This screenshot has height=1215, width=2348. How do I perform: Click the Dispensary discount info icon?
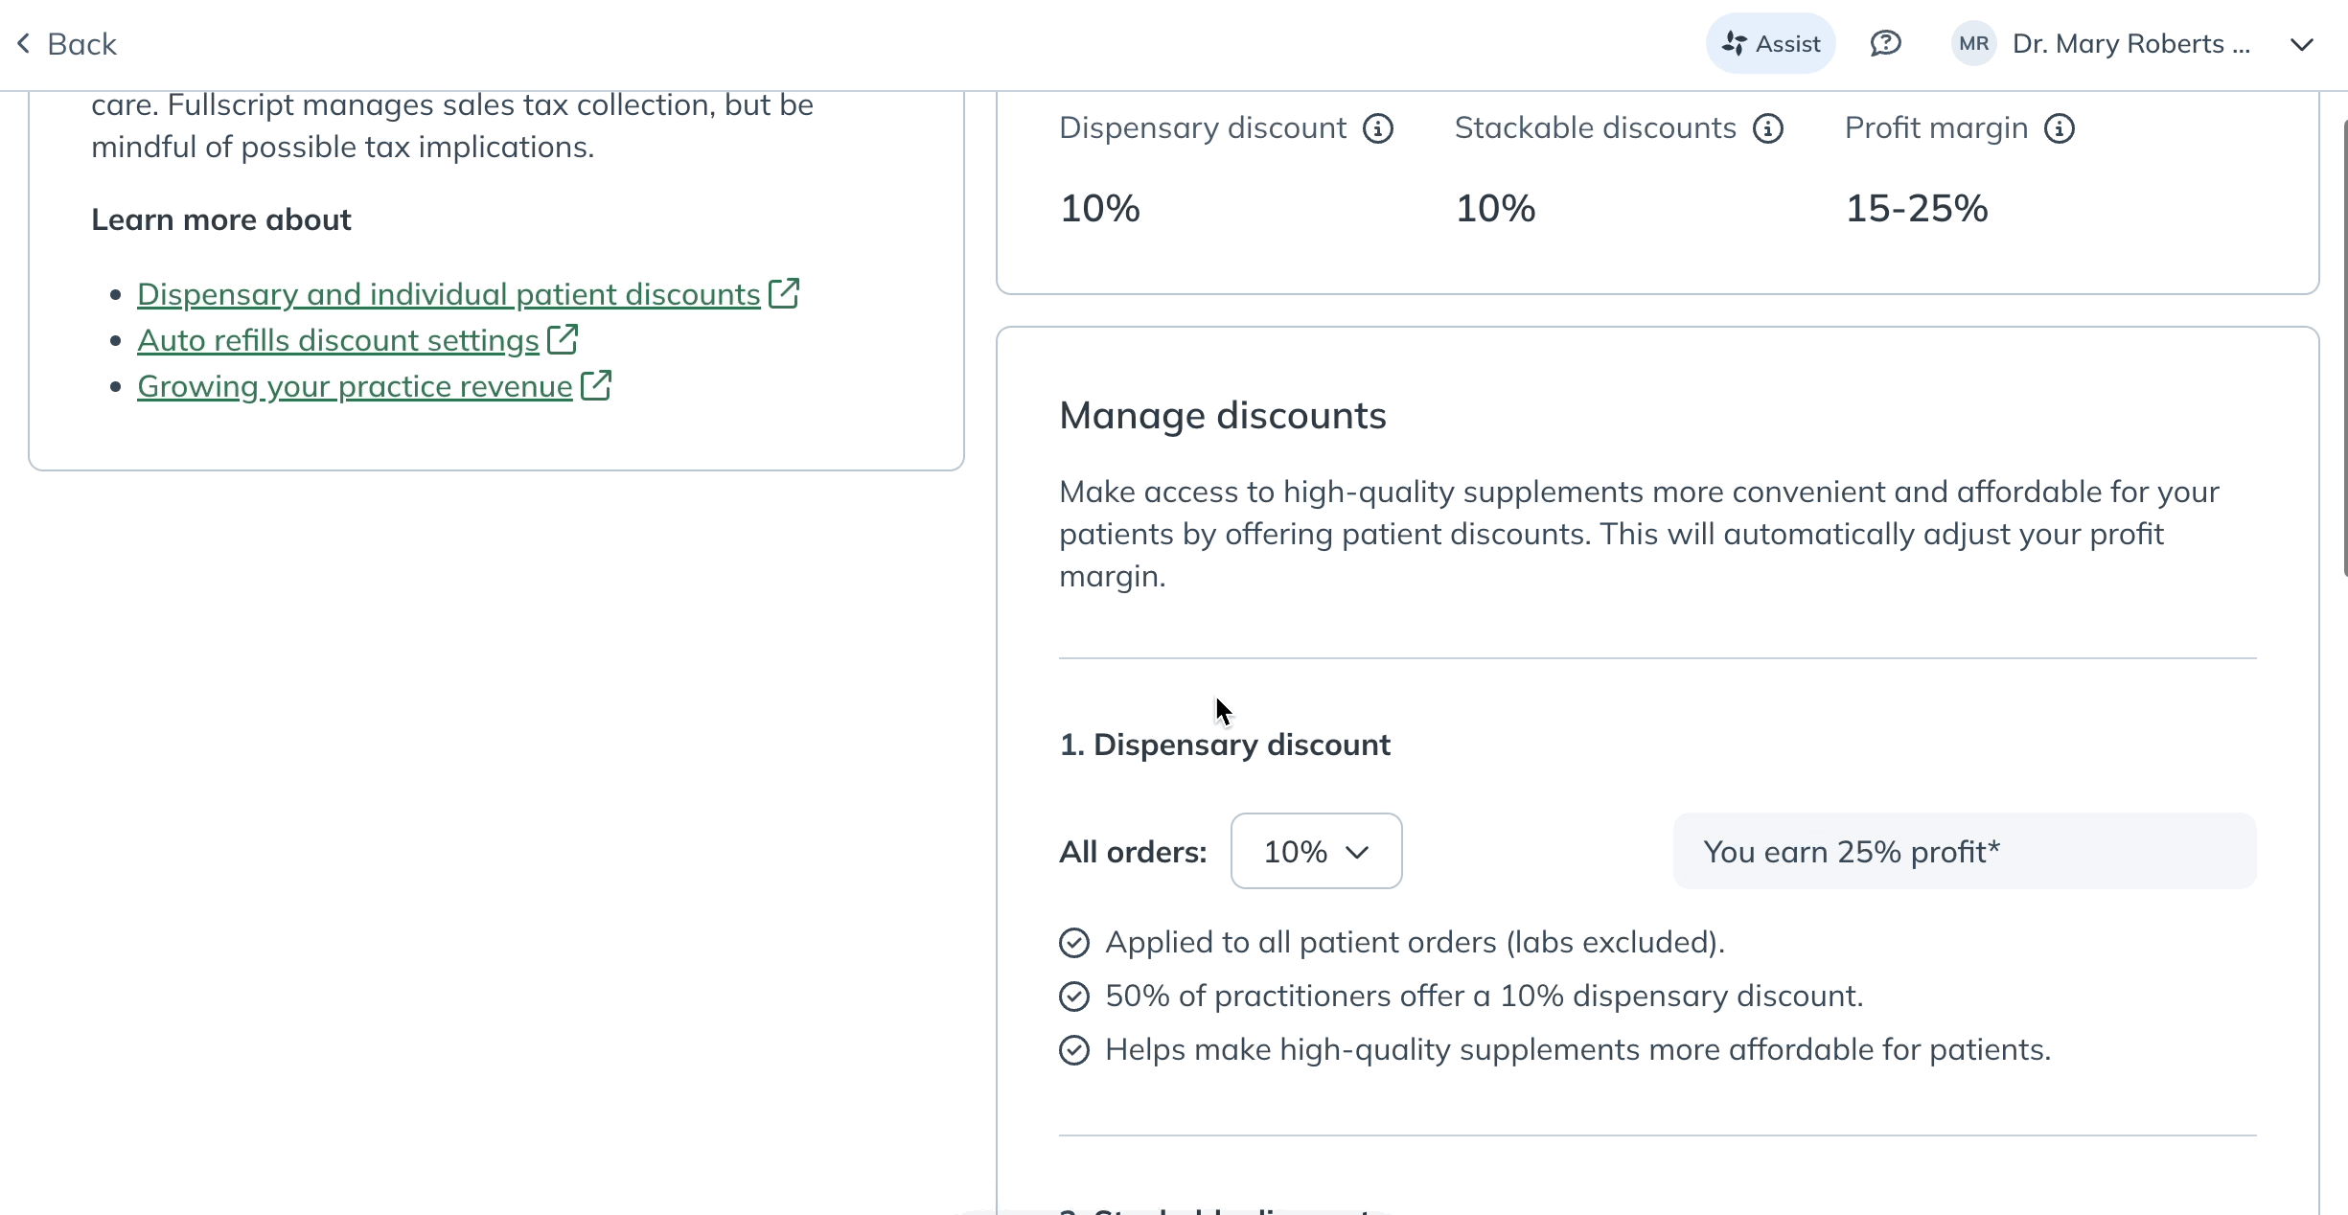[x=1378, y=128]
